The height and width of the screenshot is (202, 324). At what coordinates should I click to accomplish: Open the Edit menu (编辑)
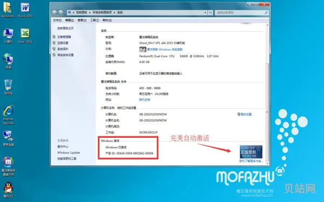[70, 20]
